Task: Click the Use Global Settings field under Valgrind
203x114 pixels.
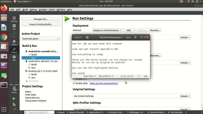Action: [126, 96]
